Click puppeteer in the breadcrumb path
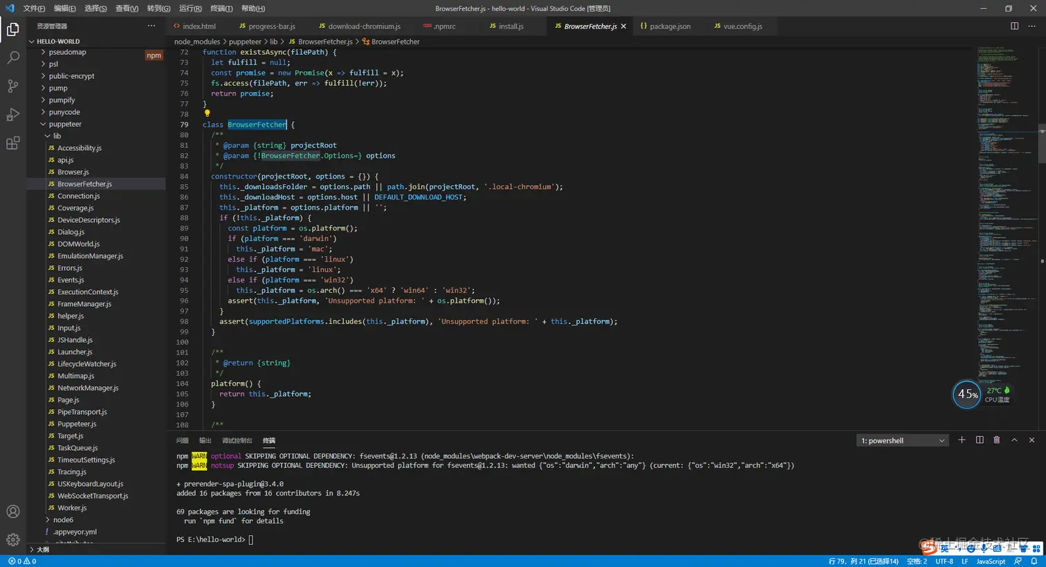Screen dimensions: 1046x567 245,42
